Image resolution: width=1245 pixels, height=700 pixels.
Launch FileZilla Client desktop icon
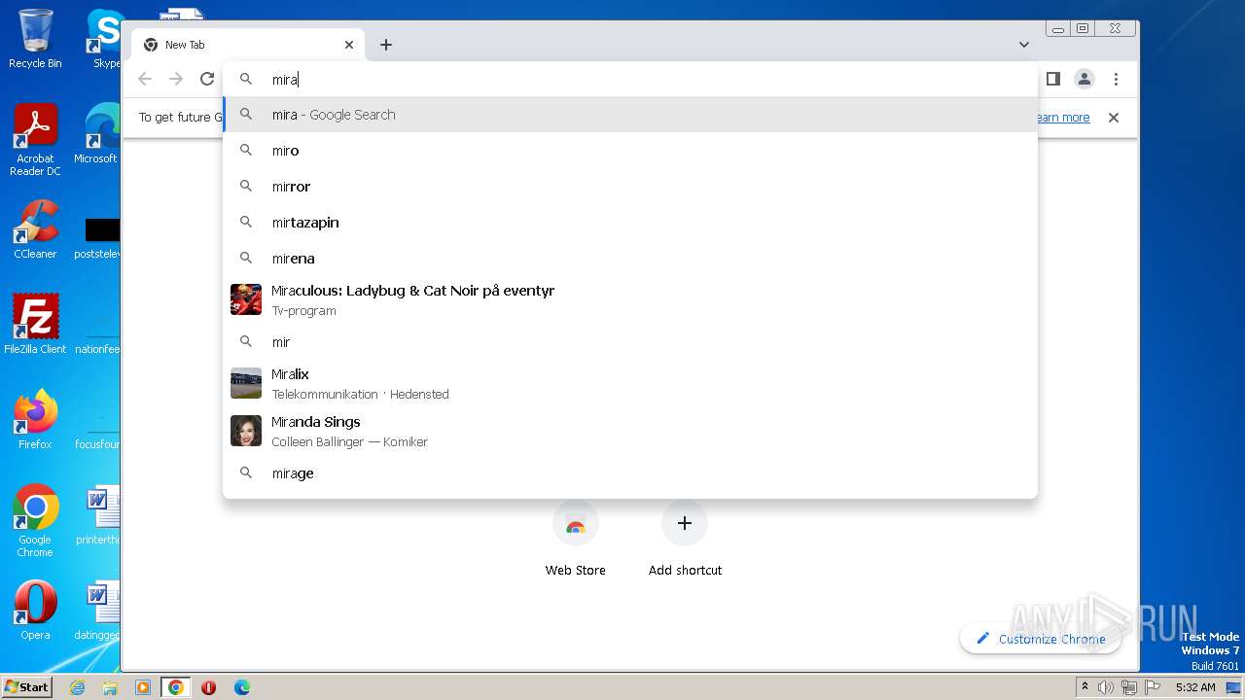pyautogui.click(x=35, y=325)
